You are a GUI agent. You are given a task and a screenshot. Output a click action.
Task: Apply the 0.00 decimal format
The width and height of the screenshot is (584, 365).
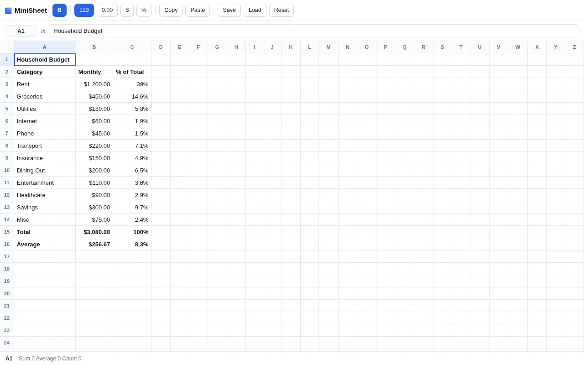coord(107,10)
